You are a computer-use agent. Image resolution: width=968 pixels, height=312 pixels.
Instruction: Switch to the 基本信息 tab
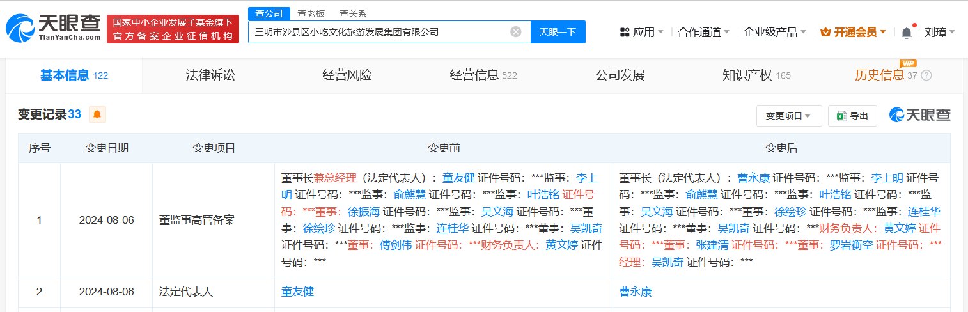point(74,75)
